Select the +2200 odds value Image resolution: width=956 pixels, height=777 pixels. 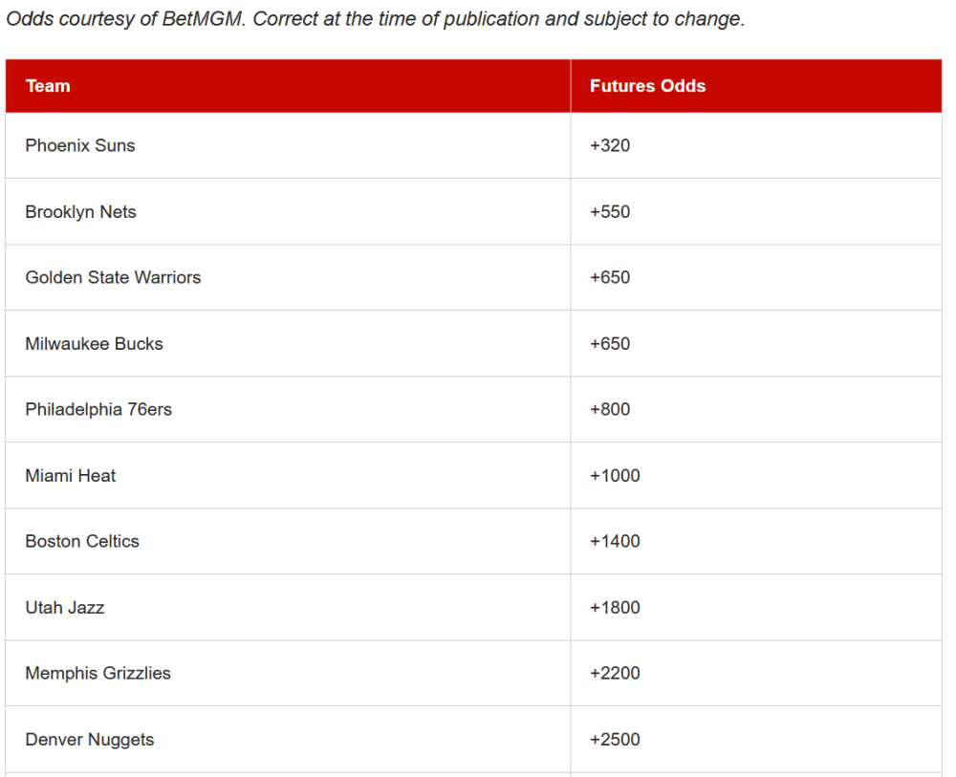[x=615, y=673]
